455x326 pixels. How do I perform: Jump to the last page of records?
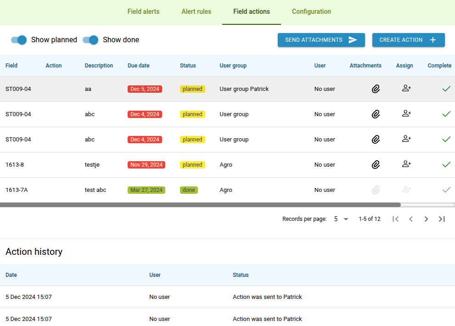point(442,219)
